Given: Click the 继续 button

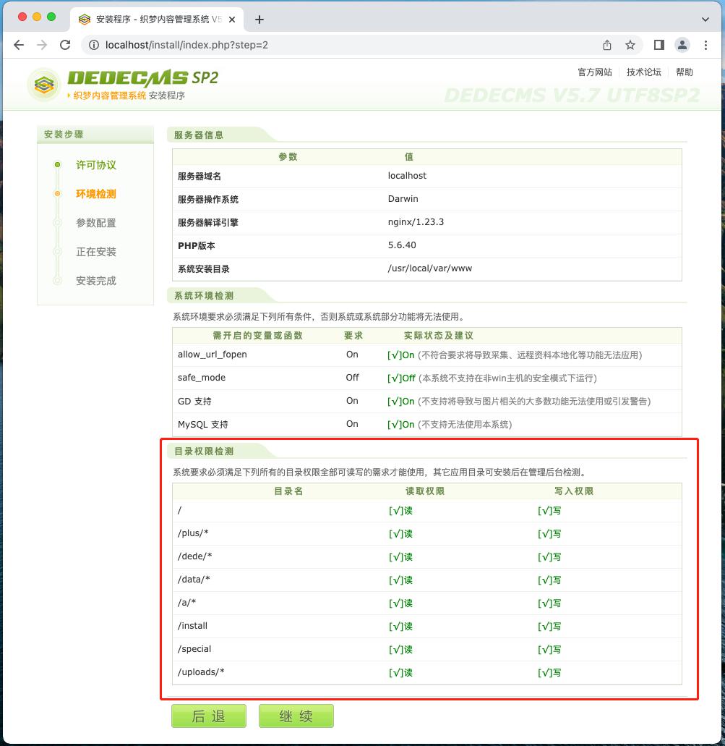Looking at the screenshot, I should pos(296,716).
